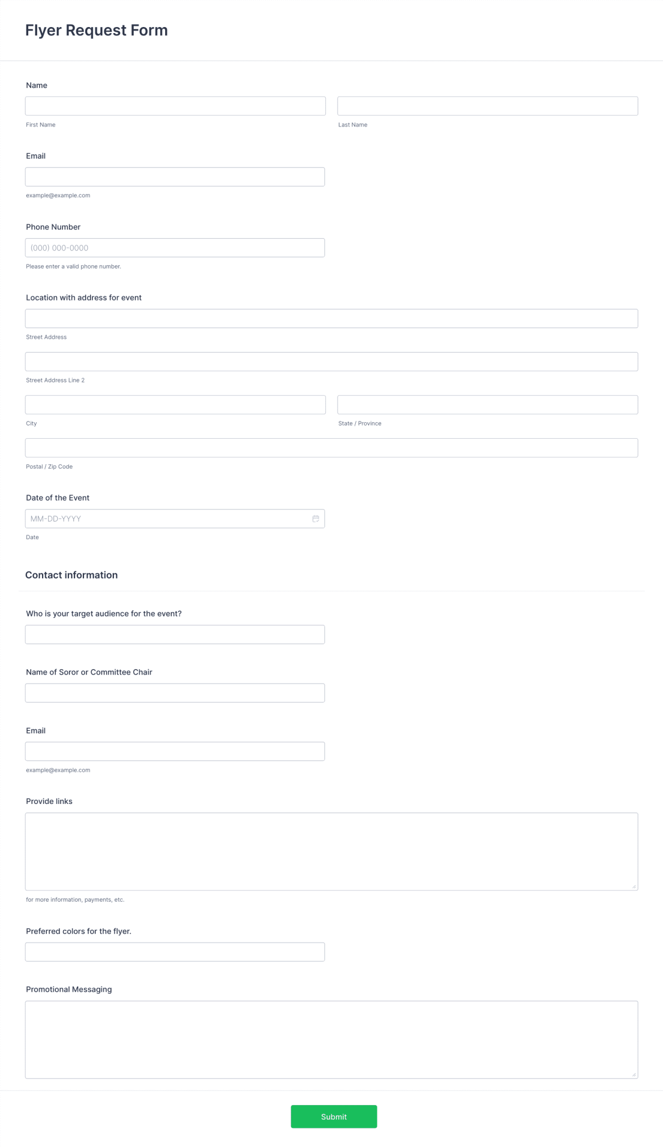Select the Email field under Name section
The height and width of the screenshot is (1147, 663).
[175, 176]
